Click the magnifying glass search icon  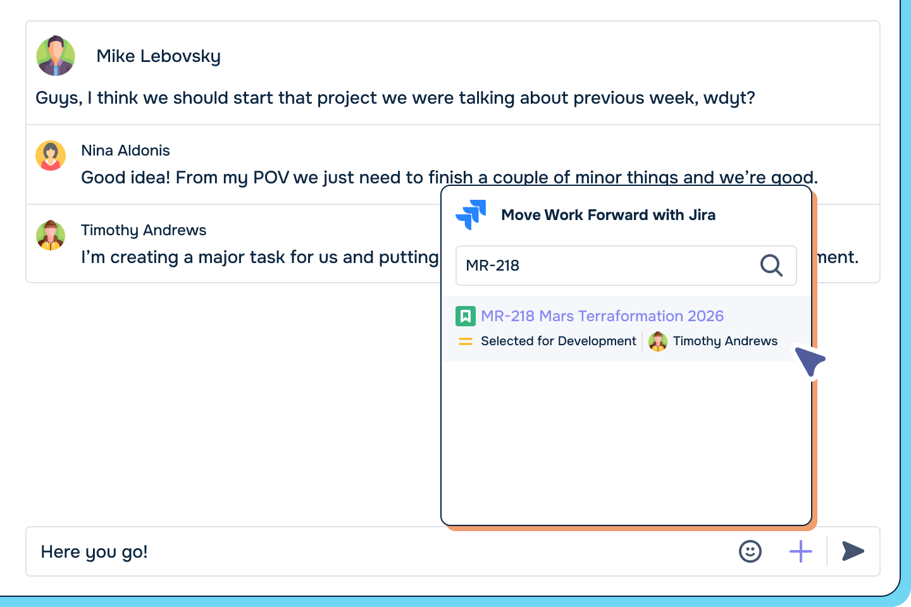[771, 266]
